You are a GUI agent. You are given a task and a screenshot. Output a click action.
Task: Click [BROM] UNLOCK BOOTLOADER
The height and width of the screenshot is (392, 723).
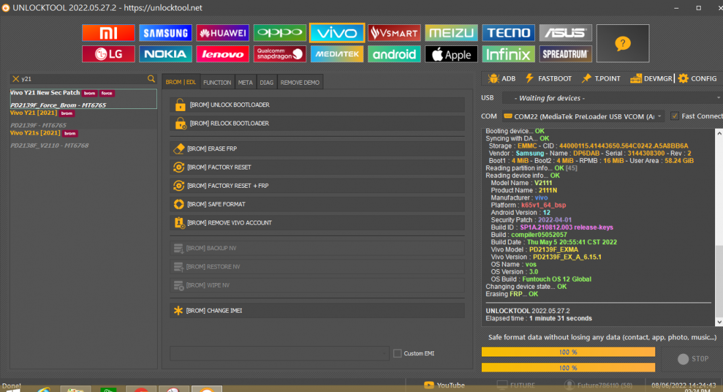[x=317, y=104]
